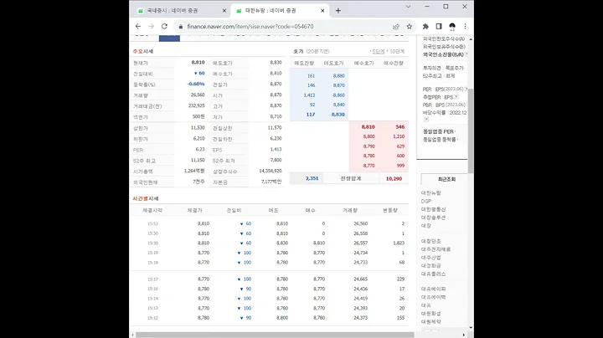Select the 최근조회 tab in sidebar

click(446, 179)
